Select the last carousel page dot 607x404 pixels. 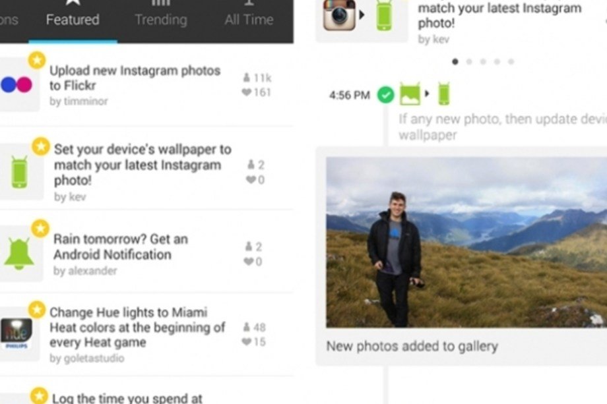[x=511, y=61]
